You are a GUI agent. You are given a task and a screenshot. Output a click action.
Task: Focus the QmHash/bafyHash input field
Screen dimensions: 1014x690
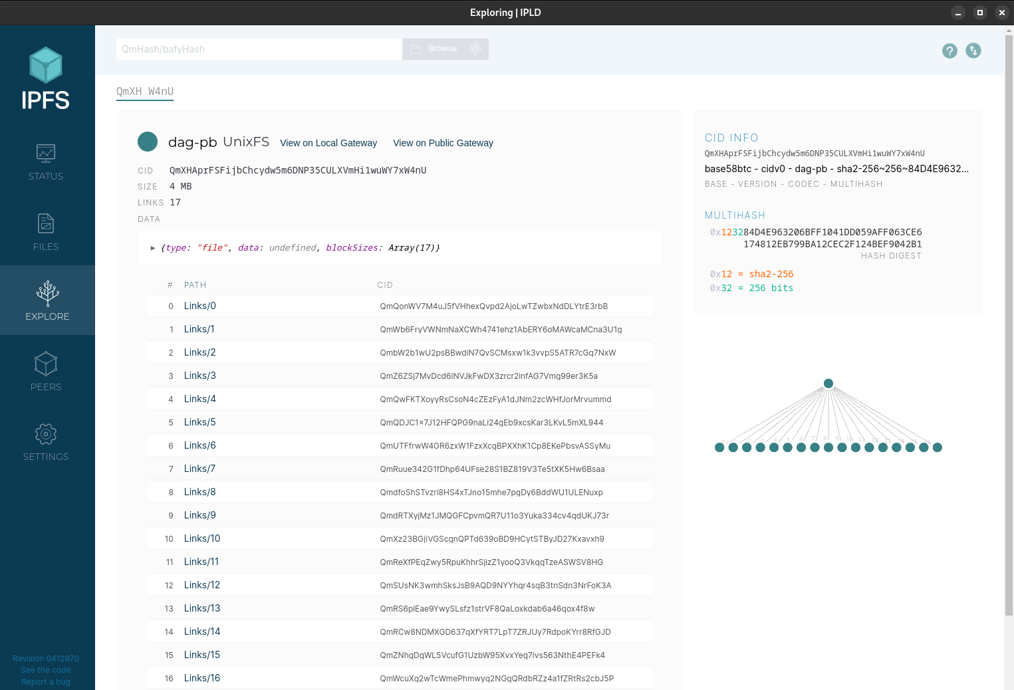tap(259, 49)
